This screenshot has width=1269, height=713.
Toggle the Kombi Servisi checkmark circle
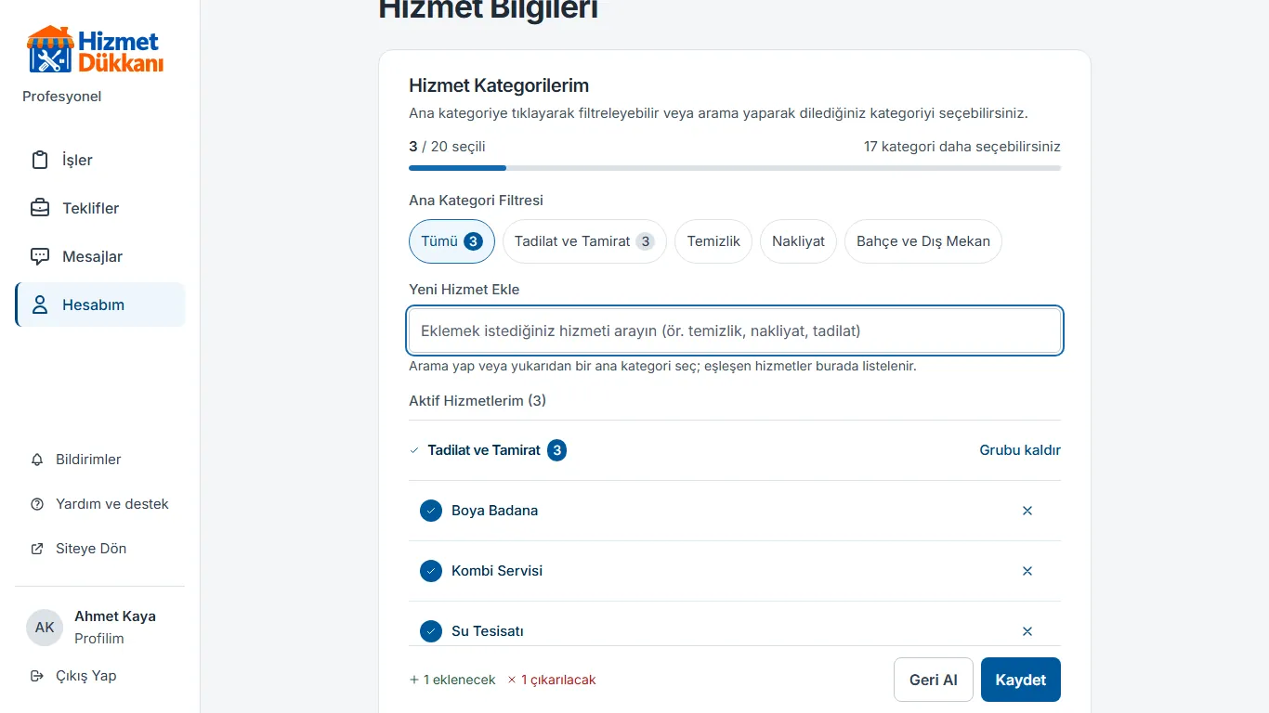pos(431,571)
